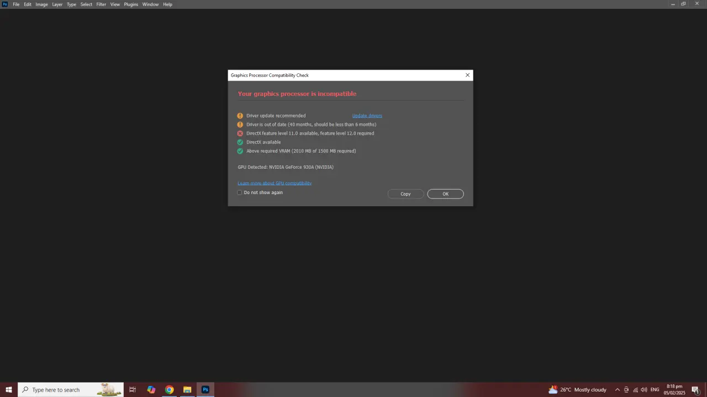Click the Photoshop logo in menu bar

pos(5,4)
